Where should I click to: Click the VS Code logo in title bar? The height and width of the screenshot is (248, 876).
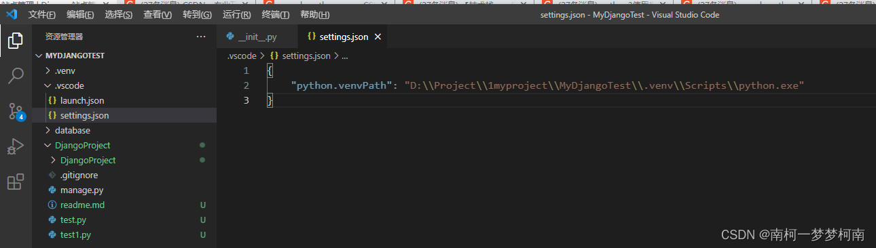pos(12,14)
